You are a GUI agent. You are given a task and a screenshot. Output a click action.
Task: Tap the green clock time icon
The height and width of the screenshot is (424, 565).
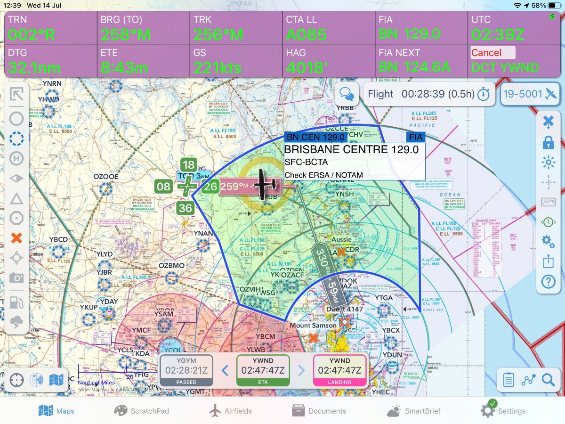549,222
